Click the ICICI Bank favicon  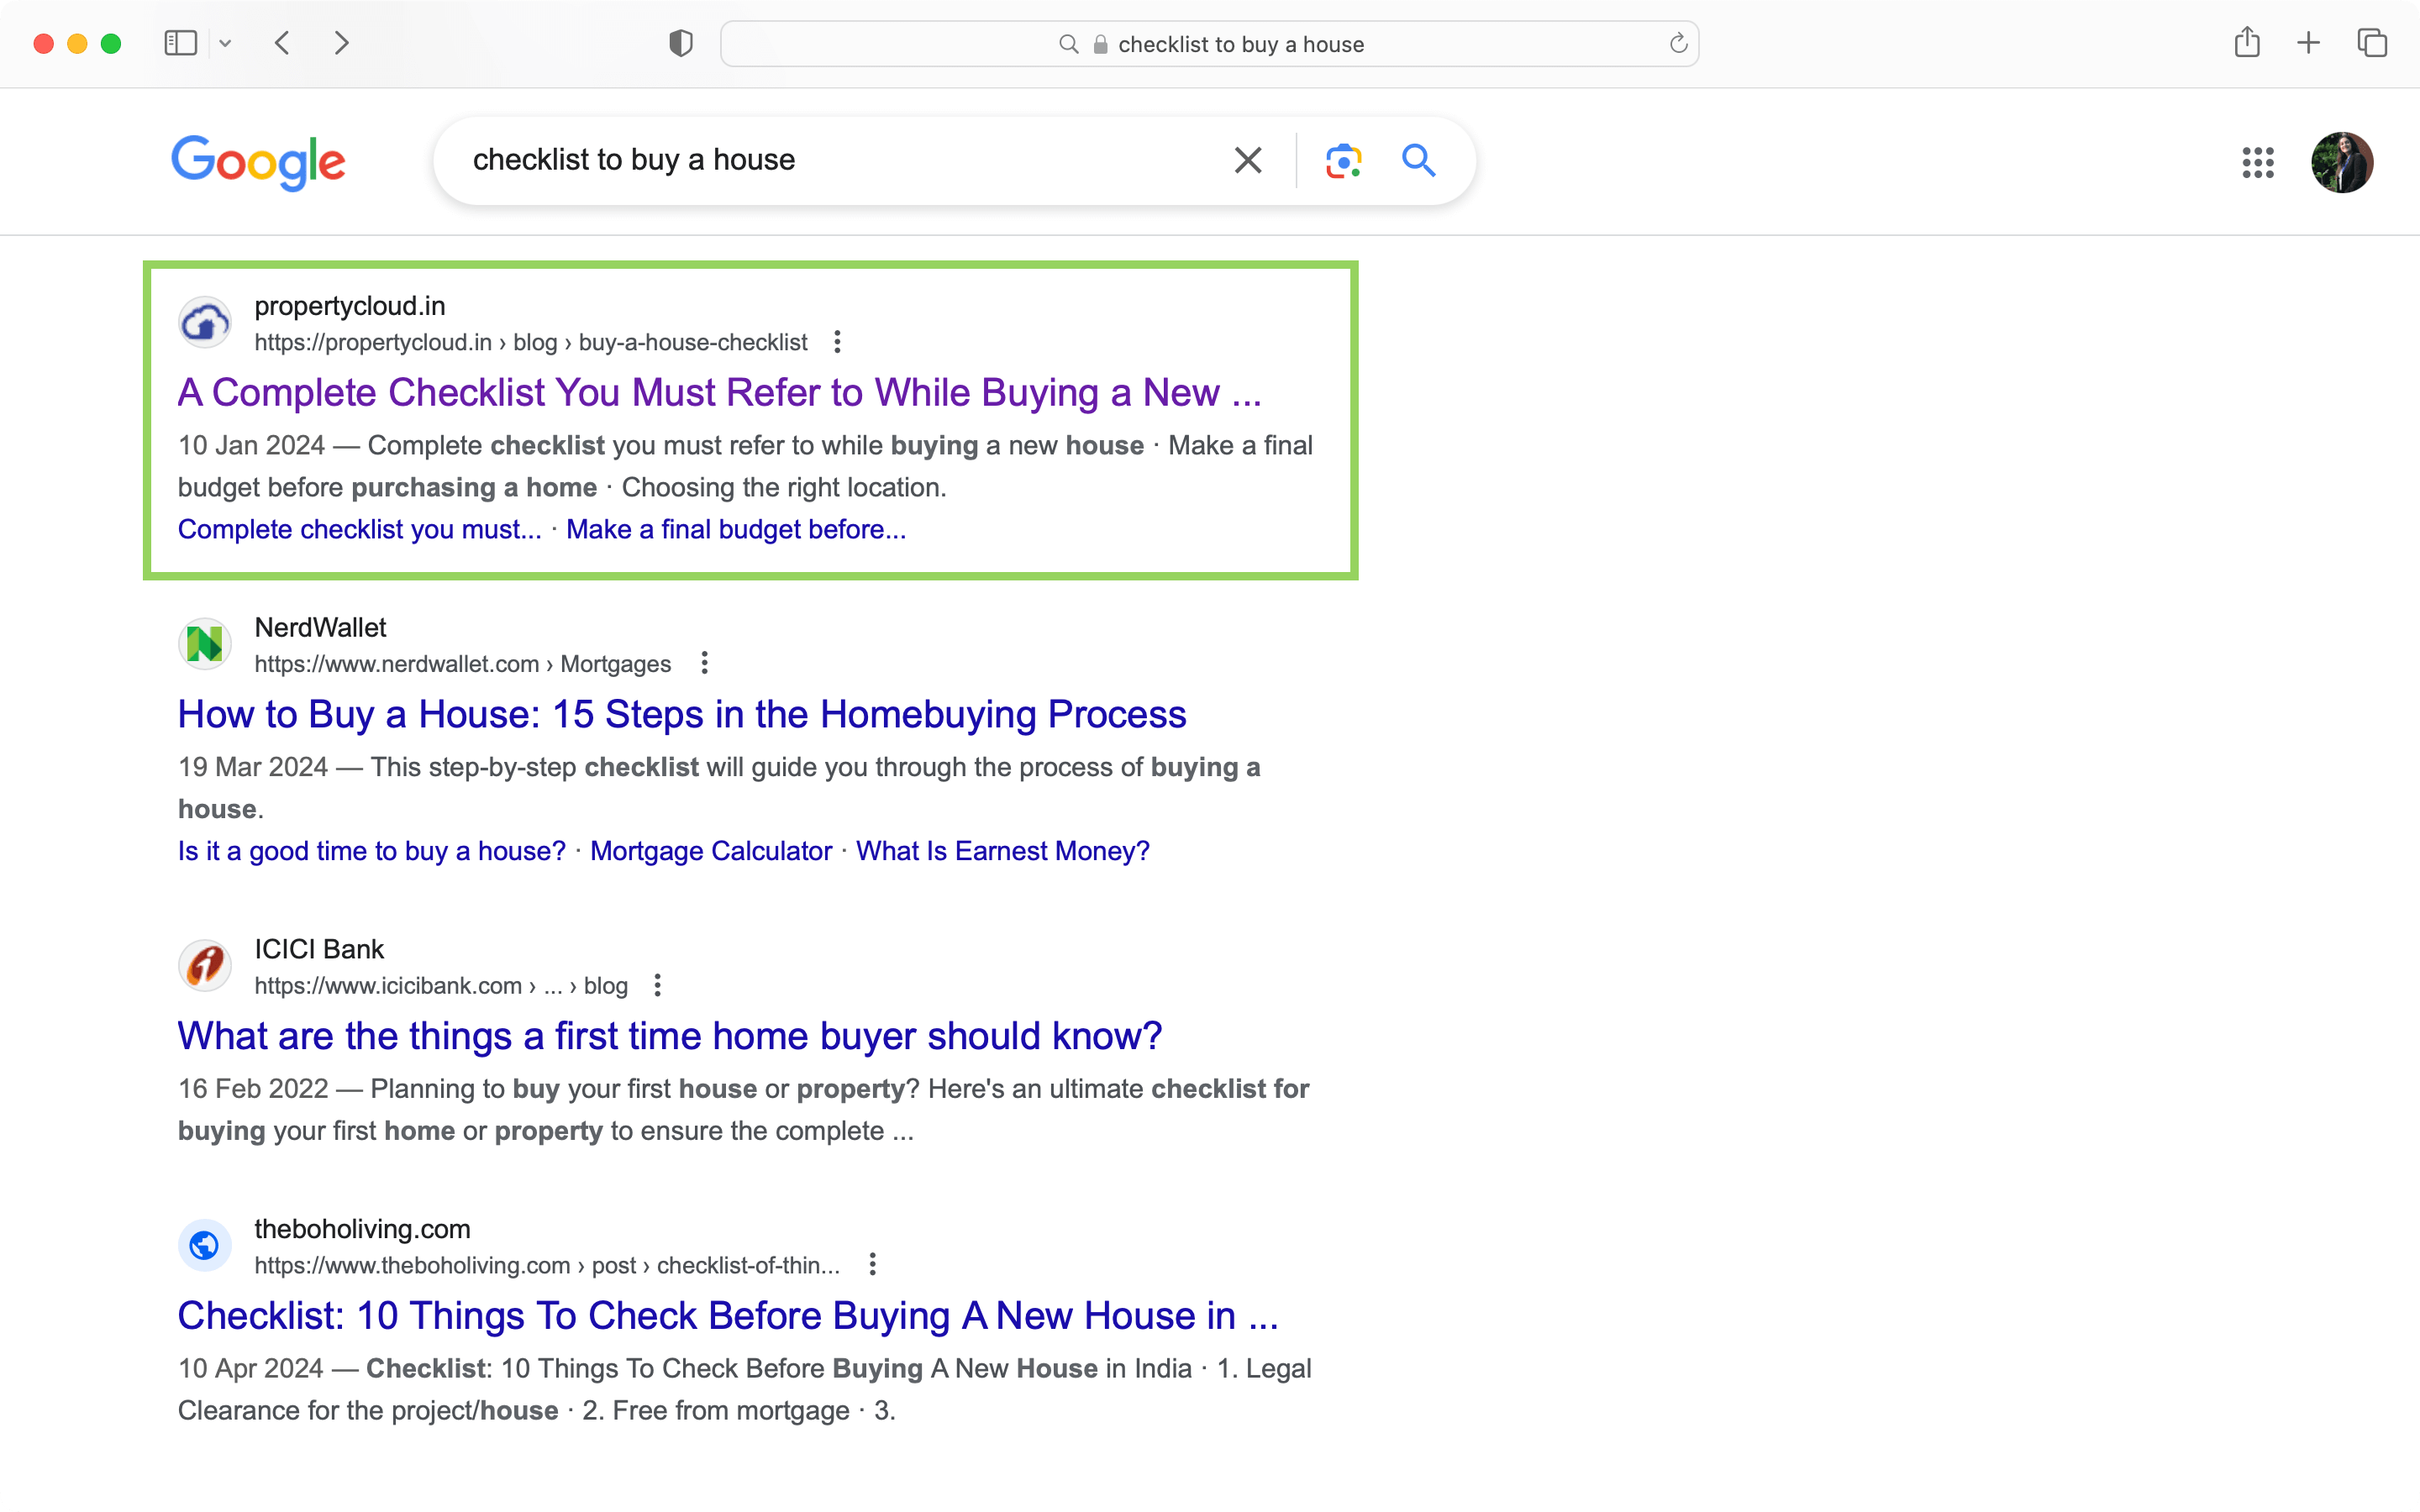(205, 965)
